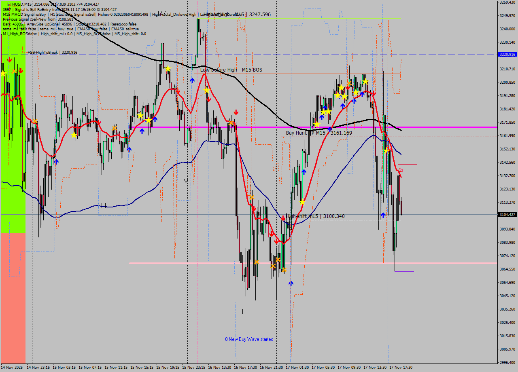Click yellow star just below Buy Hunt TP line

click(386, 150)
